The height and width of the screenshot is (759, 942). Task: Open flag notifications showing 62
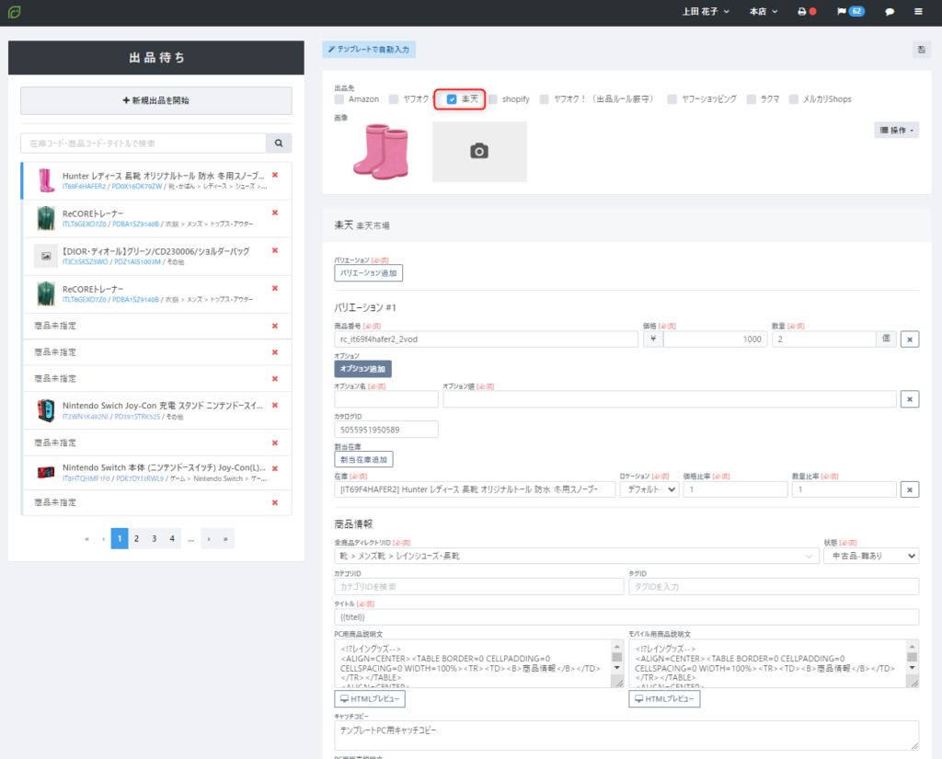click(x=850, y=11)
